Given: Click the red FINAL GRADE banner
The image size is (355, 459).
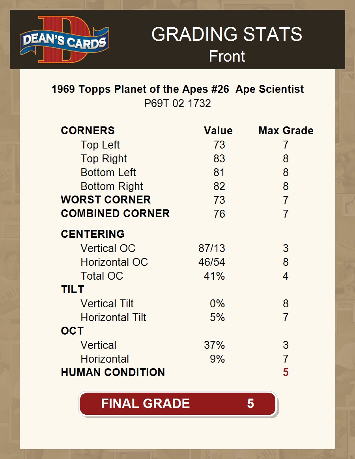Looking at the screenshot, I should [x=177, y=404].
